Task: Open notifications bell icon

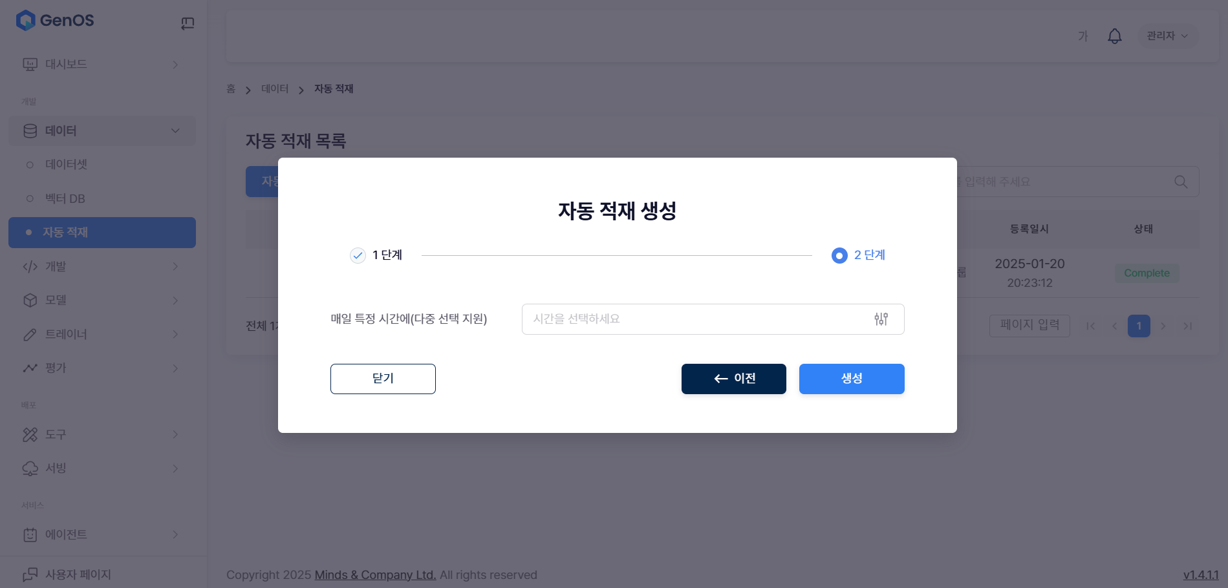Action: pos(1114,36)
